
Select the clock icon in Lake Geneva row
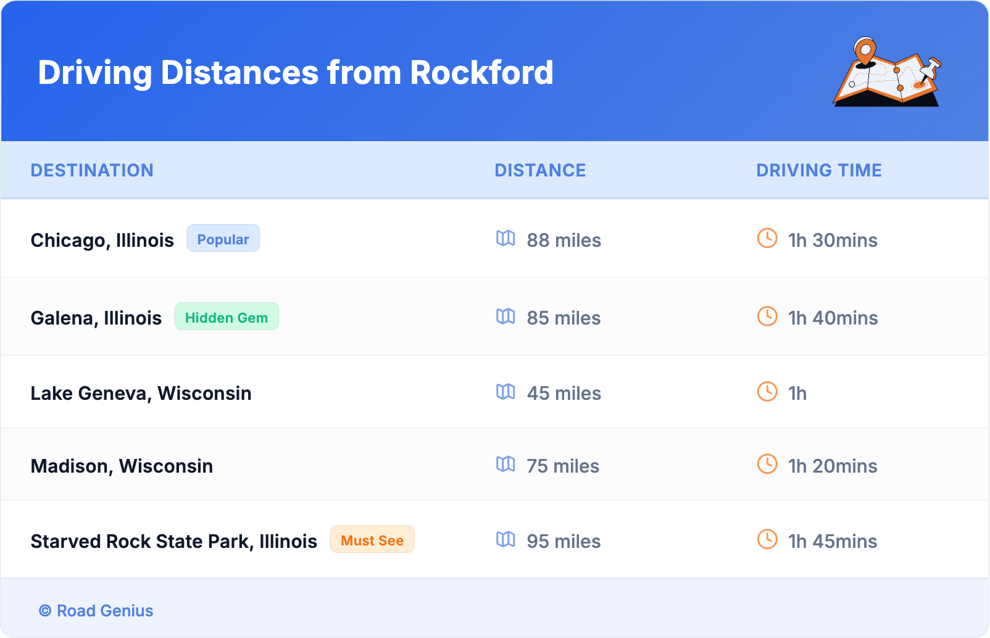click(x=767, y=392)
